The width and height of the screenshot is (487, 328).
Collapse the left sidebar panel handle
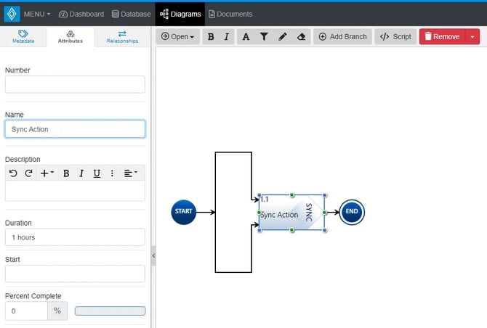pyautogui.click(x=153, y=255)
